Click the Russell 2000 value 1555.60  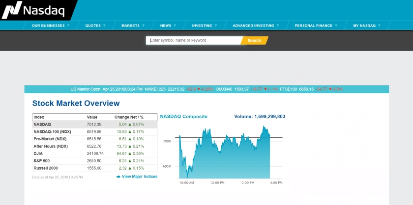tap(94, 168)
